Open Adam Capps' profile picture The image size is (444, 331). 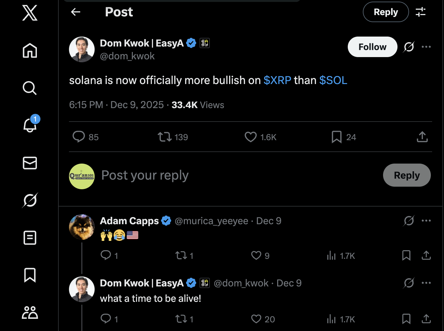tap(82, 227)
